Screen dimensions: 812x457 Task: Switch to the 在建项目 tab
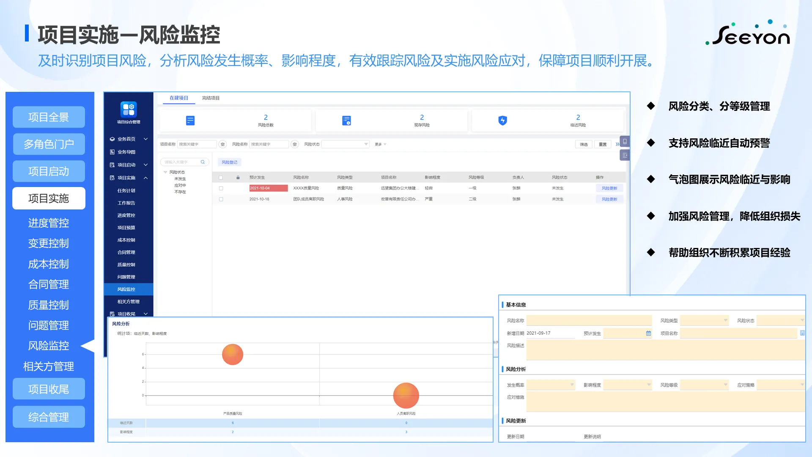coord(179,98)
